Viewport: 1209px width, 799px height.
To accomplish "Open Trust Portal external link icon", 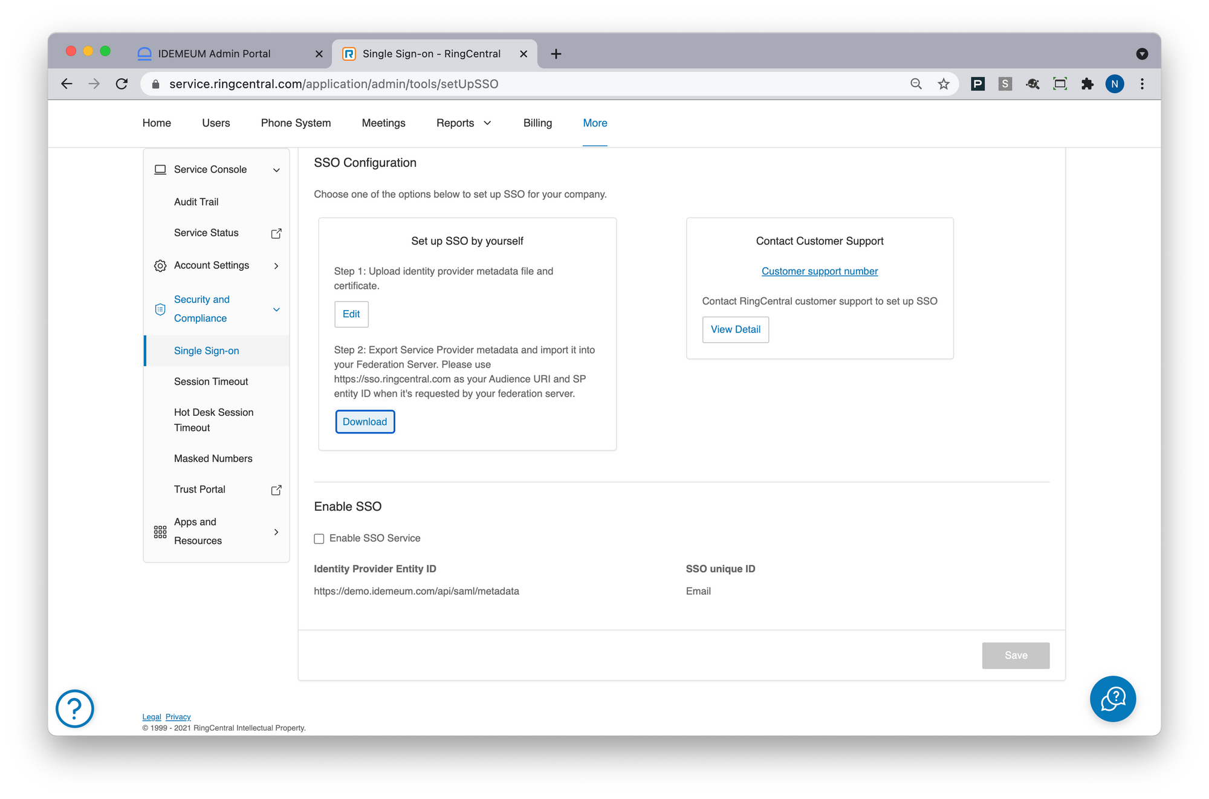I will click(276, 490).
